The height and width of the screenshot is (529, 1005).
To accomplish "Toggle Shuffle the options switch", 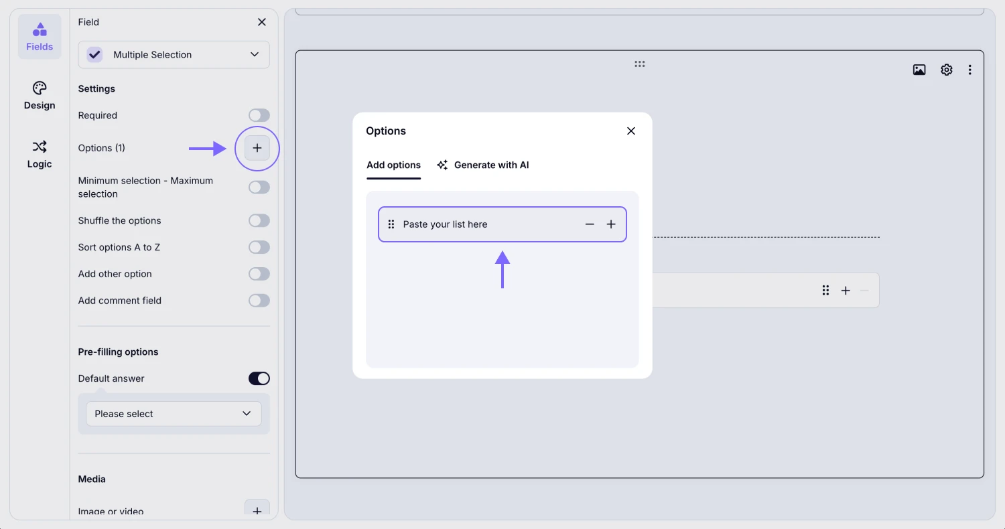I will coord(259,220).
